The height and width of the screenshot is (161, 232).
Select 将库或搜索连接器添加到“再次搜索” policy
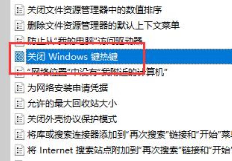(130, 135)
